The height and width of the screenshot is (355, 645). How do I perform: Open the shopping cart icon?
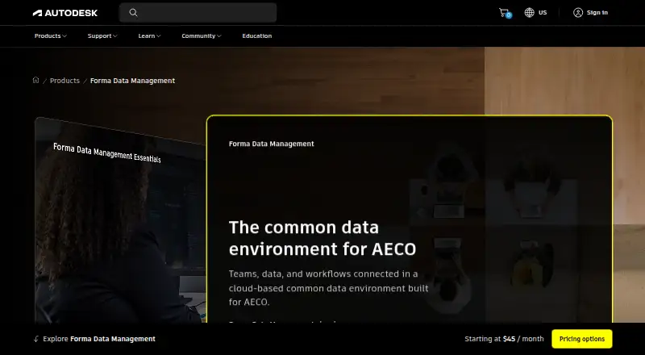pyautogui.click(x=505, y=13)
